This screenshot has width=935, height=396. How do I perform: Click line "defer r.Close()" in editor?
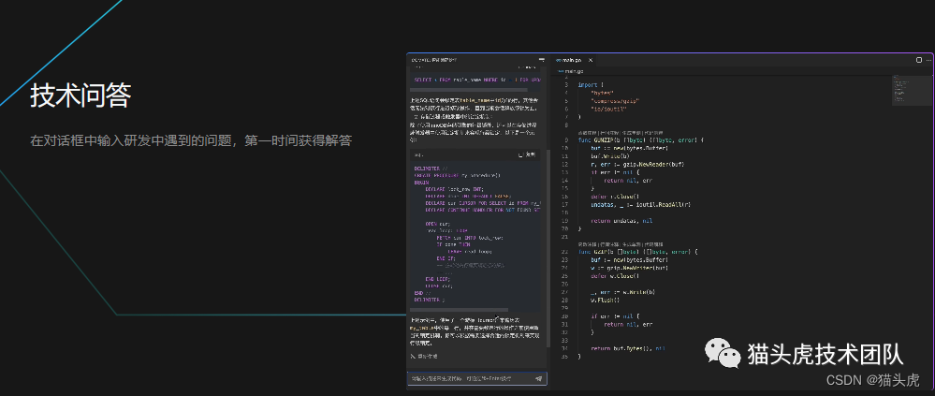click(x=615, y=197)
